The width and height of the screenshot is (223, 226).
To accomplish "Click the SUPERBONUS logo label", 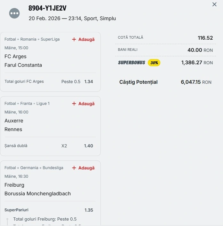I will (131, 63).
